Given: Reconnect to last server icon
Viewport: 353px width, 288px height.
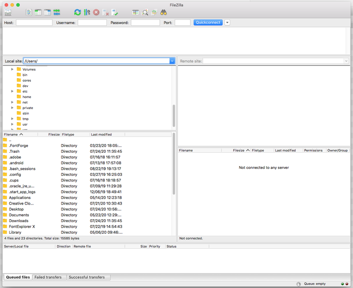Looking at the screenshot, I should [x=115, y=13].
